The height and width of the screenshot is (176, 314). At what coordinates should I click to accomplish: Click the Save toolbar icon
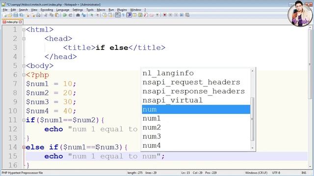tap(16, 15)
